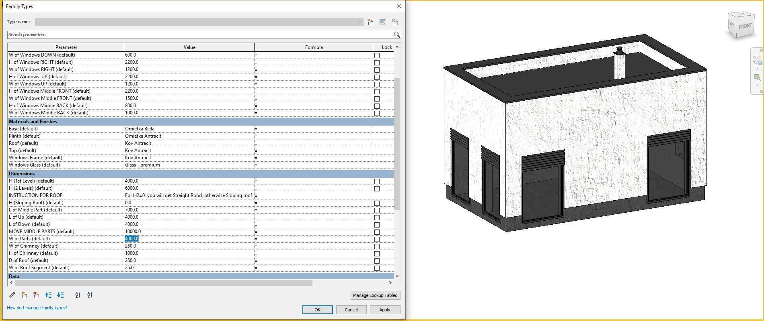Click the Parameter column header
Image resolution: width=764 pixels, height=321 pixels.
pos(66,47)
